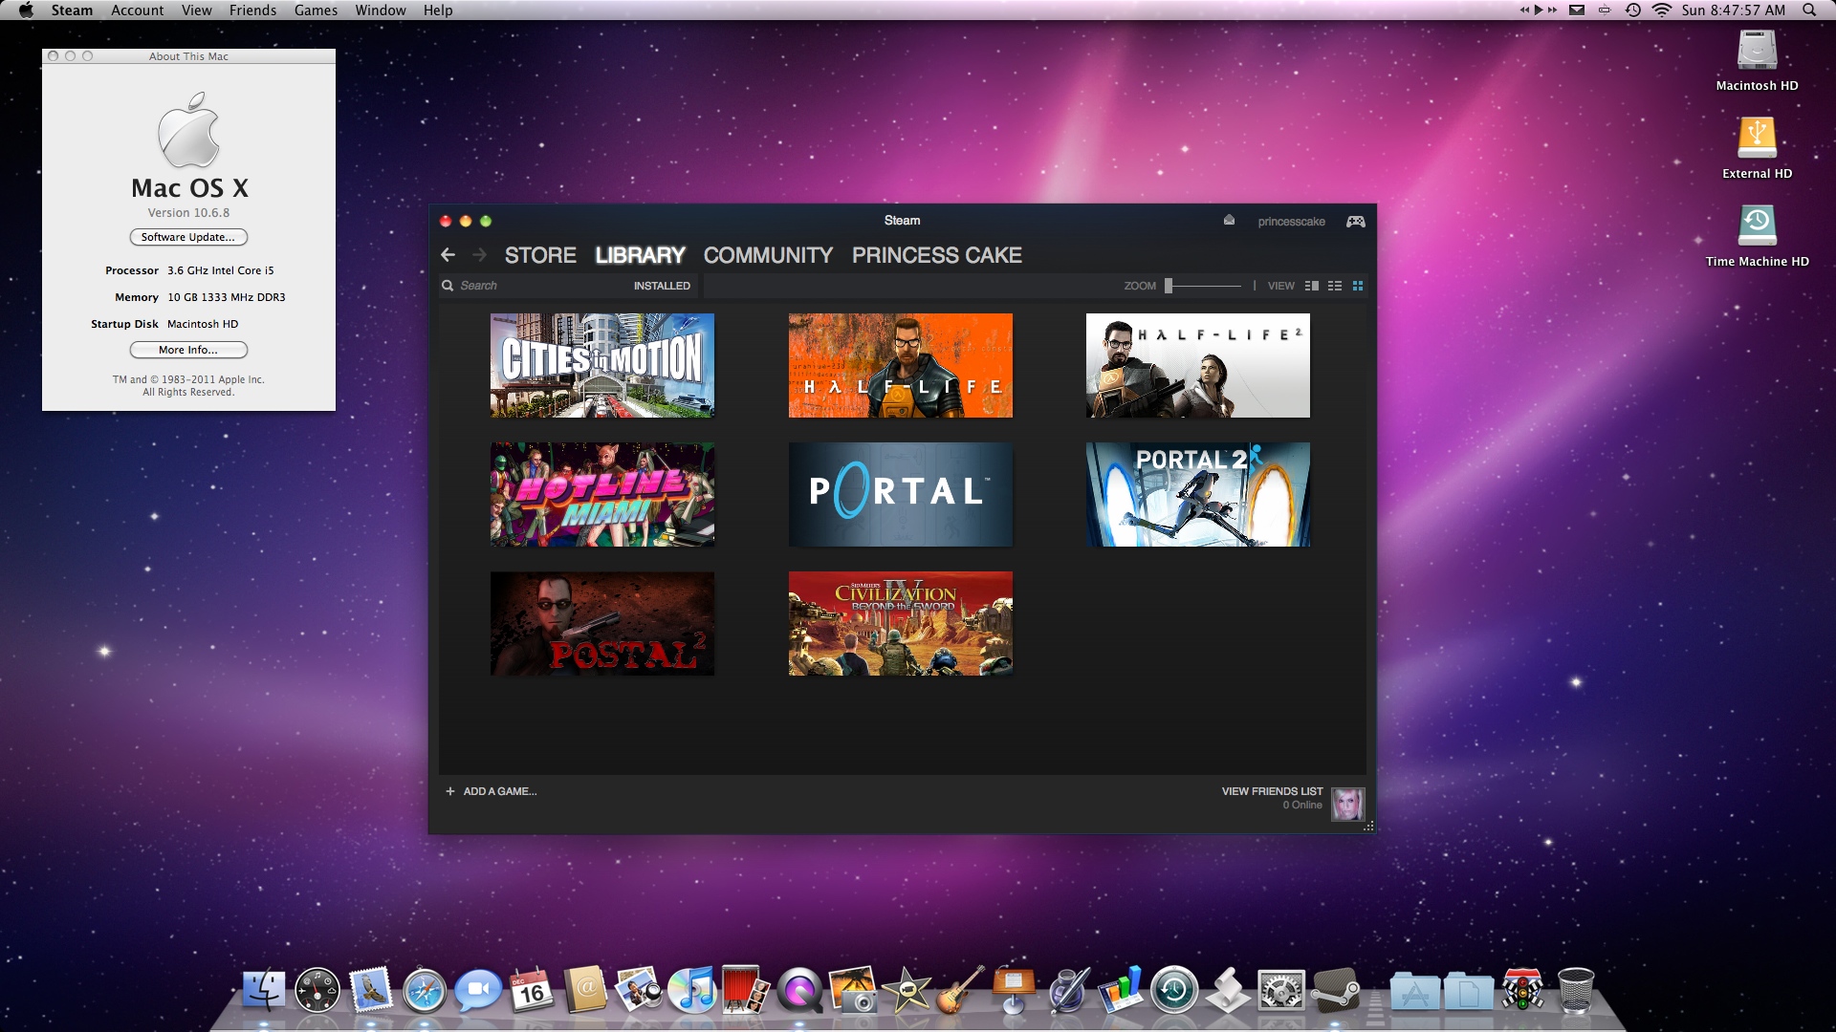Go back with the left arrow

pos(448,255)
